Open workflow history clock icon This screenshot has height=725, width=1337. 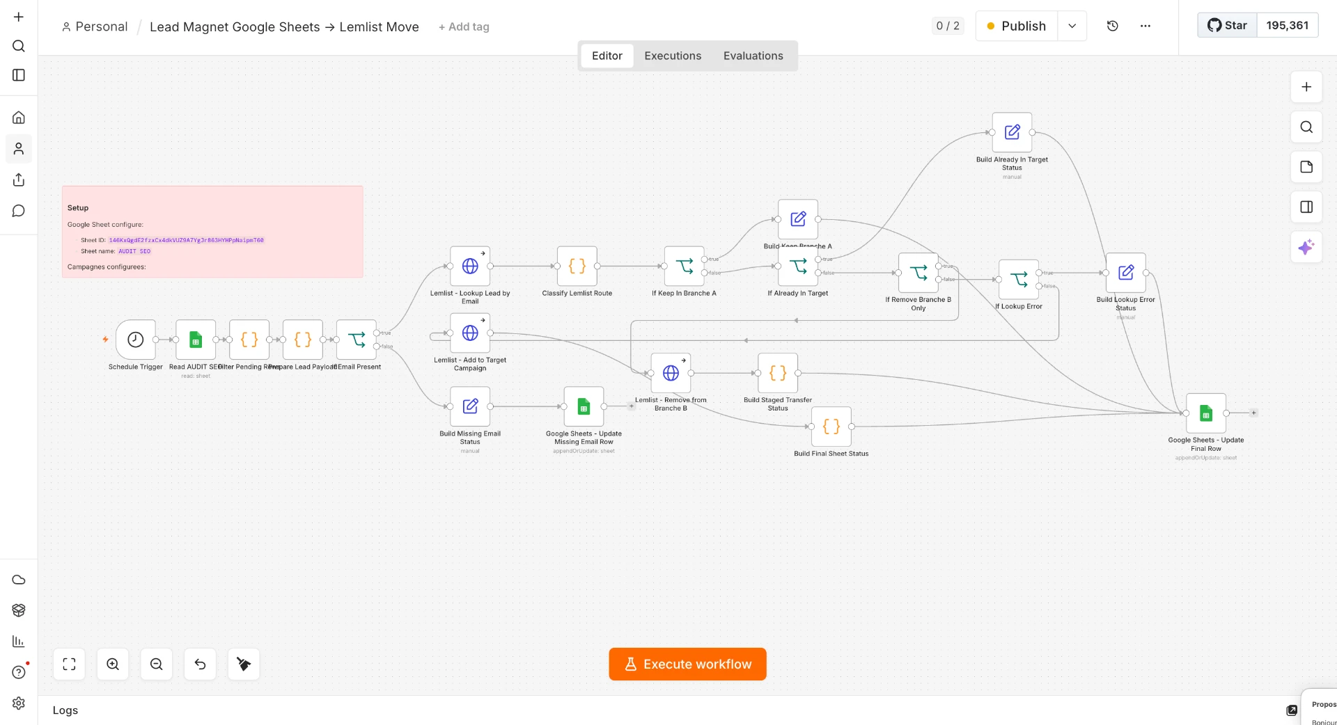point(1112,26)
